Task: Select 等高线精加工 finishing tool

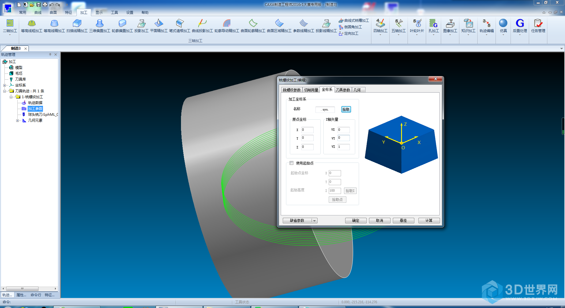Action: click(54, 26)
